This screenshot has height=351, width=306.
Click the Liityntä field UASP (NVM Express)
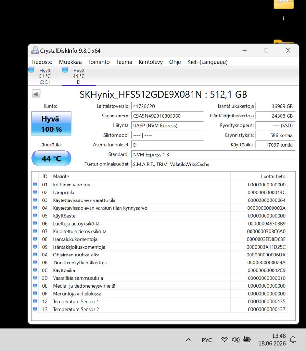[x=167, y=125]
